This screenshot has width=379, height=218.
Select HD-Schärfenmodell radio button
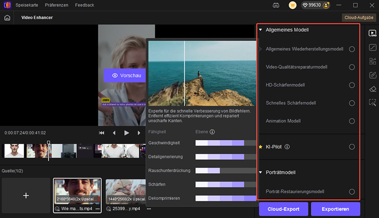(352, 85)
